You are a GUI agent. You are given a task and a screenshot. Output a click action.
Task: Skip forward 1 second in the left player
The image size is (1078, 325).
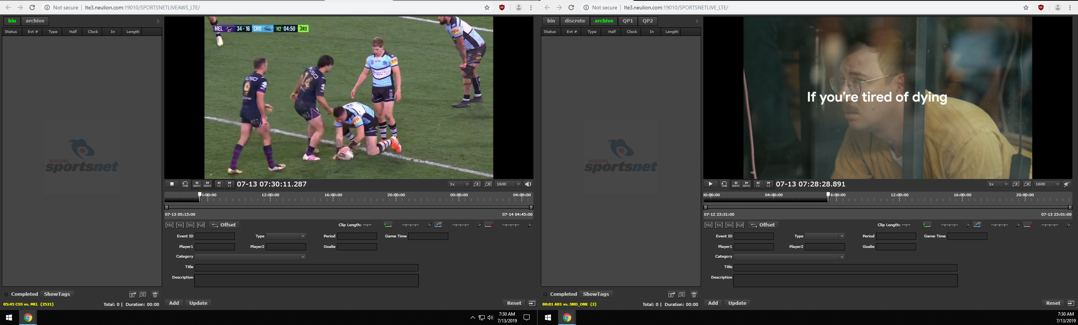pyautogui.click(x=230, y=184)
